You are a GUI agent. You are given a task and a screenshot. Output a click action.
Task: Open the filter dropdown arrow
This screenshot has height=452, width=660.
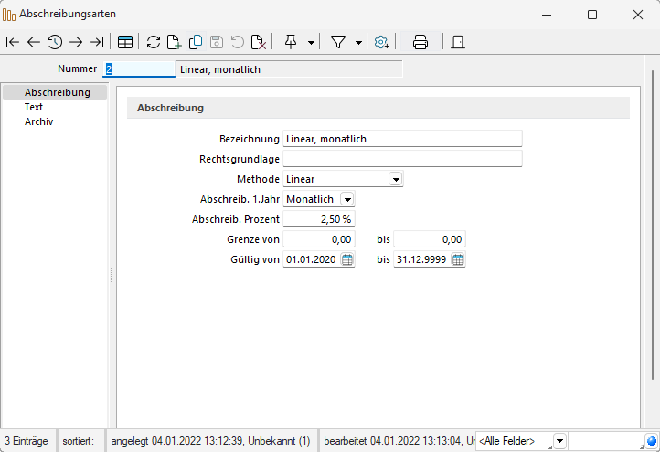click(x=359, y=42)
